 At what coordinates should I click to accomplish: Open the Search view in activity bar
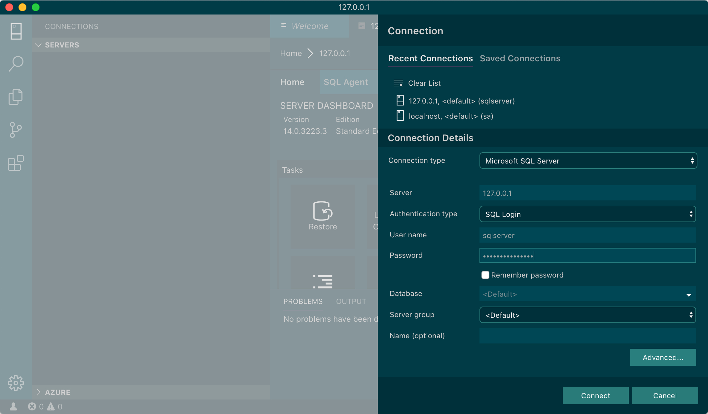pos(16,64)
